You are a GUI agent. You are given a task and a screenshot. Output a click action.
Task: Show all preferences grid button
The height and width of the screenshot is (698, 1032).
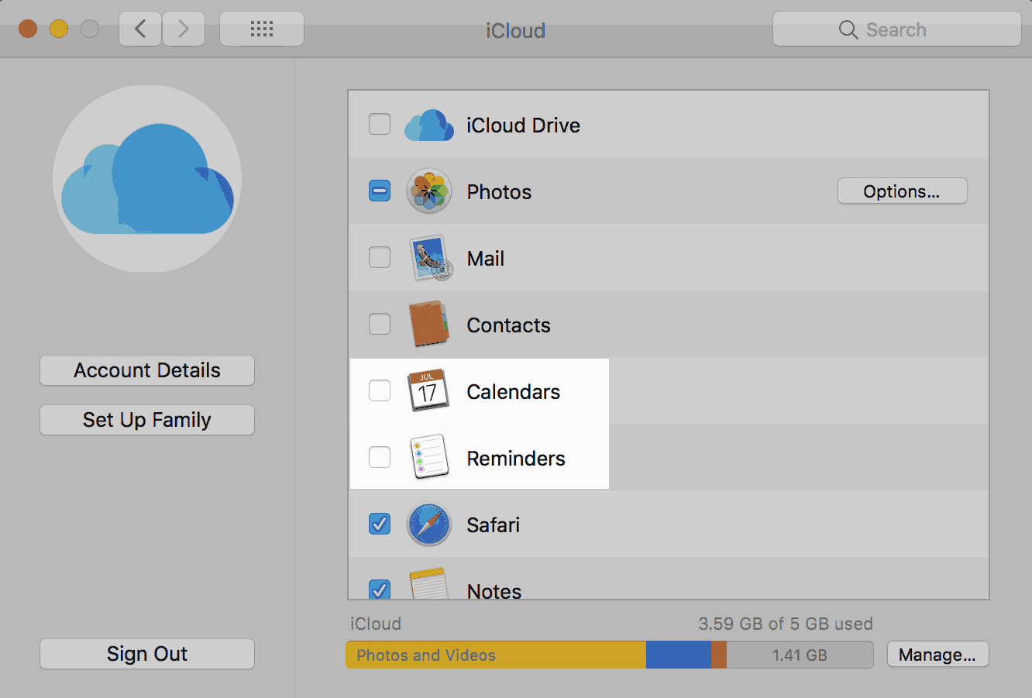262,29
